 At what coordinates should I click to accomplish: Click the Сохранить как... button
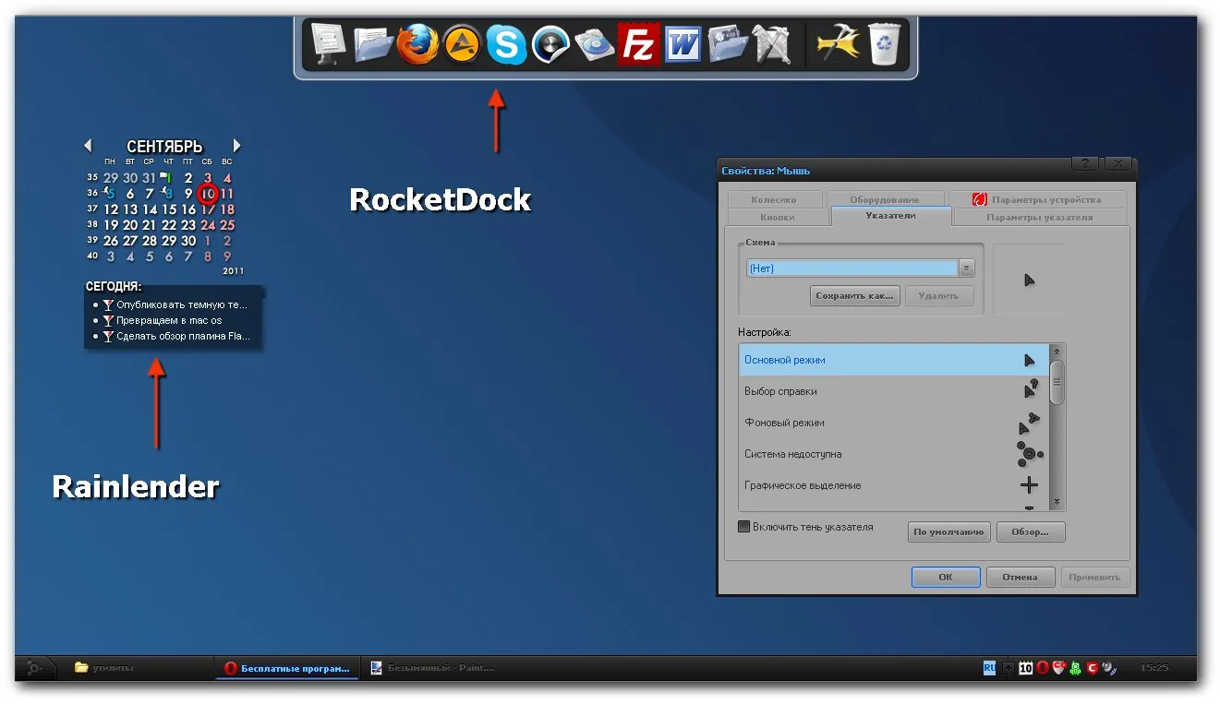pyautogui.click(x=855, y=296)
